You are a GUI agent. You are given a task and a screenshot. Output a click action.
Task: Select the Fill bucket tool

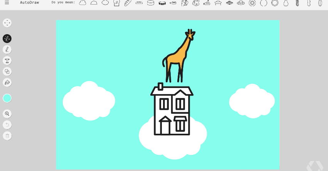[x=7, y=82]
